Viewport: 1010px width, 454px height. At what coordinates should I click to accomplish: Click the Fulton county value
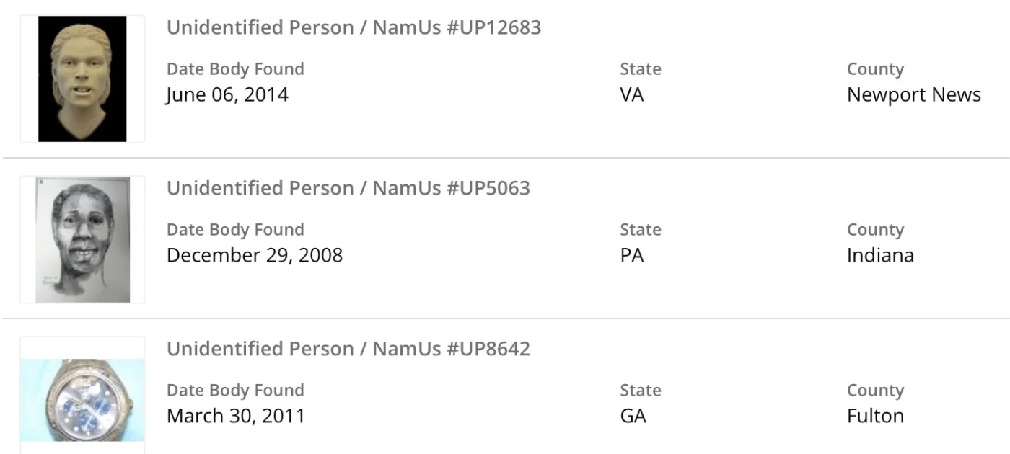click(875, 416)
